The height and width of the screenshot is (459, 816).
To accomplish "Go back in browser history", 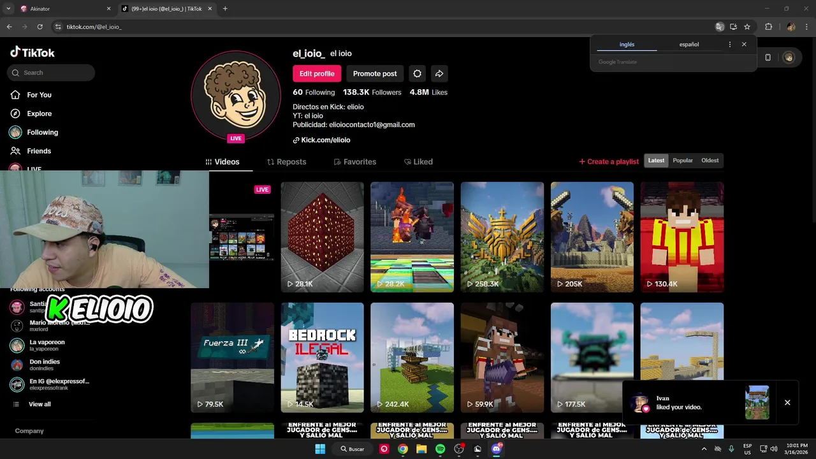I will [x=9, y=27].
